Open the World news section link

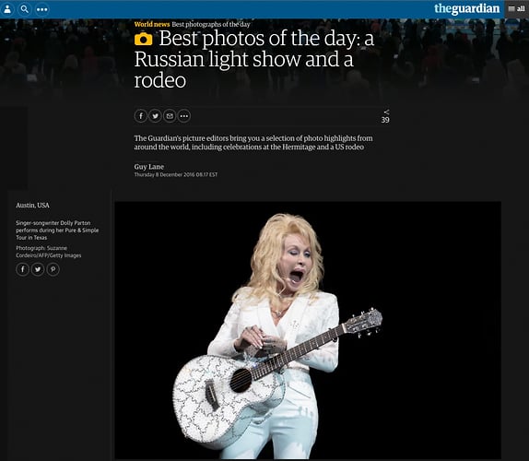(x=152, y=24)
